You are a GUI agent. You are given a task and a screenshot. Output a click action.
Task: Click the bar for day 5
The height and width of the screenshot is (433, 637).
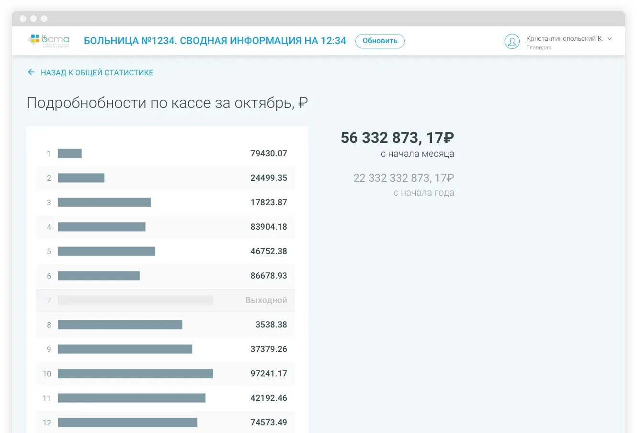pyautogui.click(x=106, y=251)
